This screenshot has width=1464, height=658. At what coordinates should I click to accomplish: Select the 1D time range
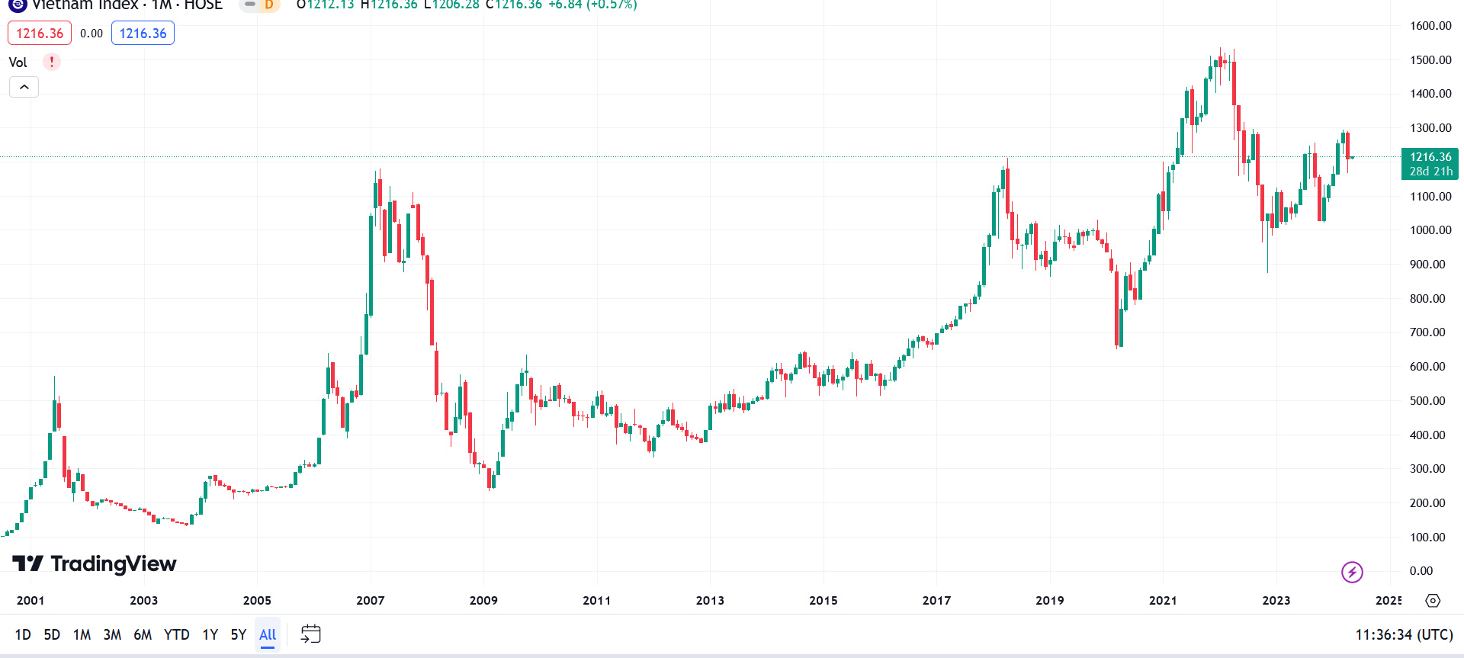click(x=23, y=634)
